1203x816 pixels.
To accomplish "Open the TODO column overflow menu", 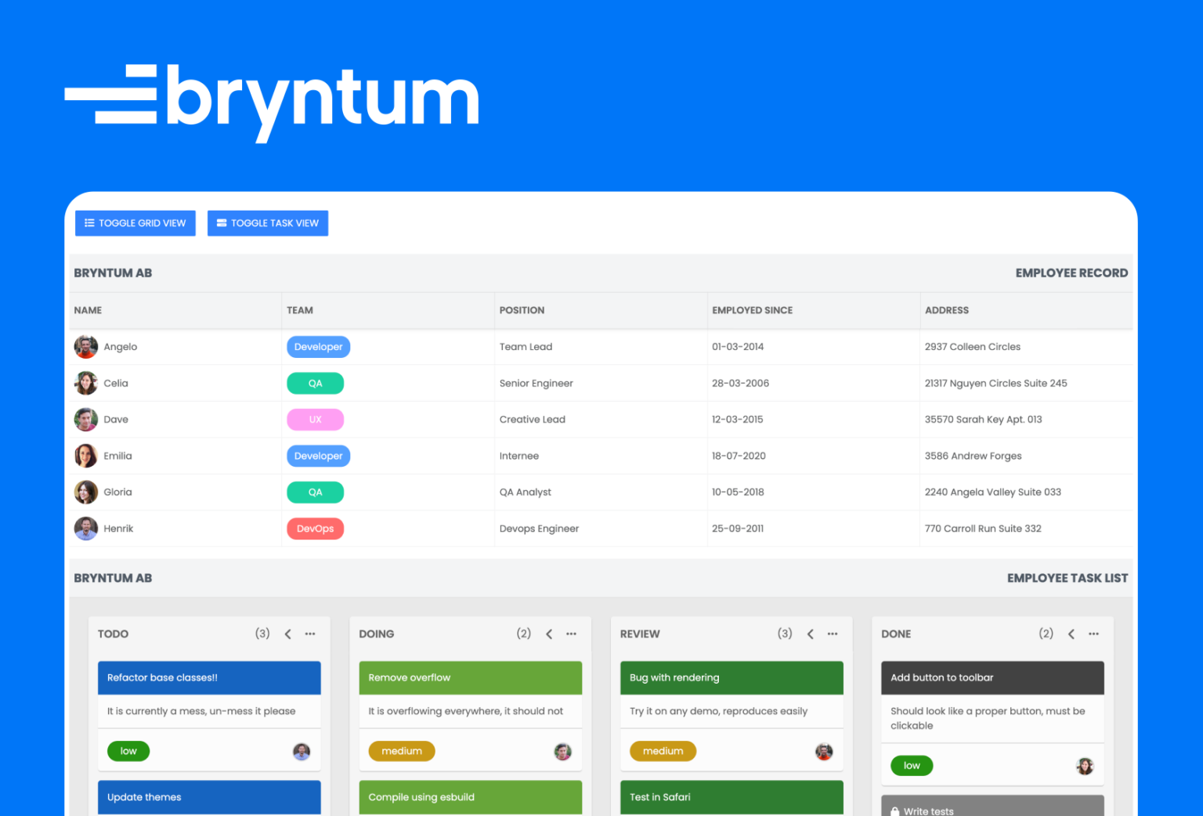I will click(x=310, y=634).
